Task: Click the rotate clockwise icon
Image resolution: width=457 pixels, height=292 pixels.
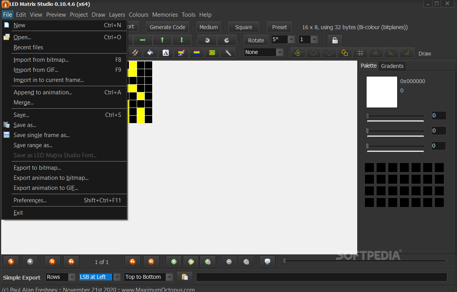Action: click(x=226, y=40)
